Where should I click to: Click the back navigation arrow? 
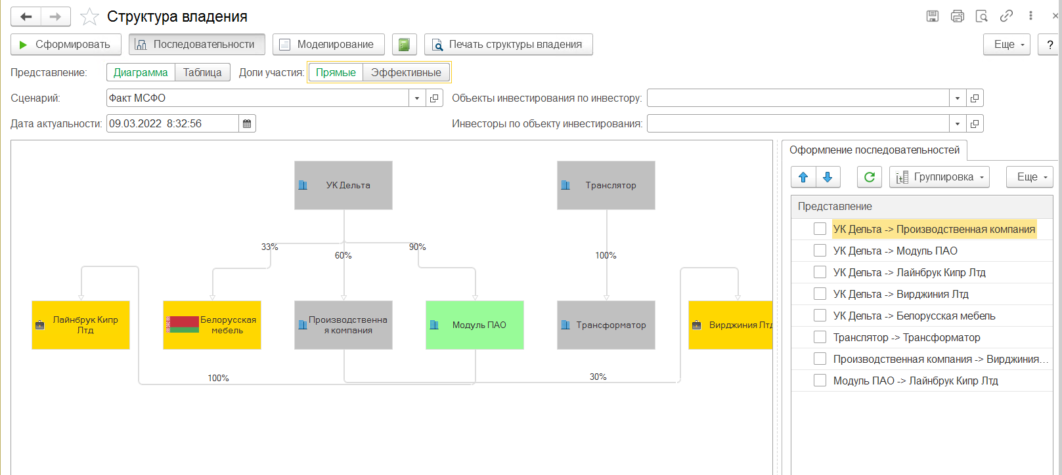(26, 16)
